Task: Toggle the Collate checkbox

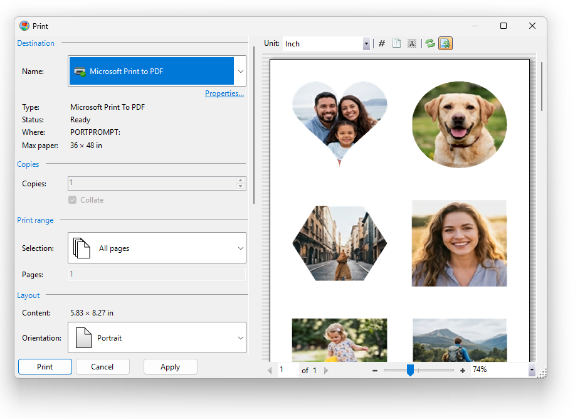Action: point(73,199)
